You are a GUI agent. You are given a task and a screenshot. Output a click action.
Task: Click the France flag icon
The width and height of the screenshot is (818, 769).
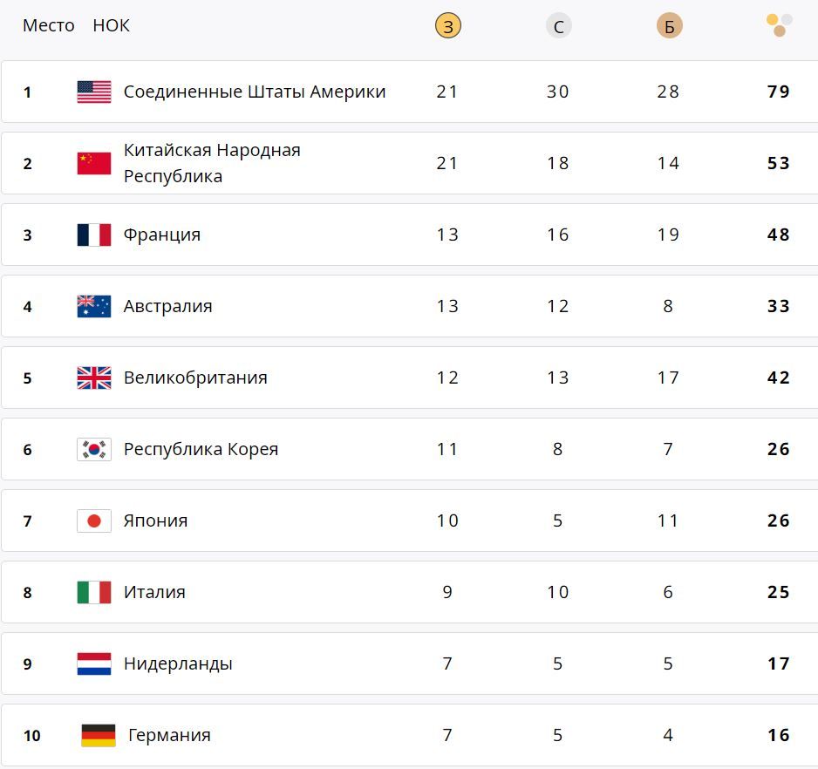coord(93,234)
